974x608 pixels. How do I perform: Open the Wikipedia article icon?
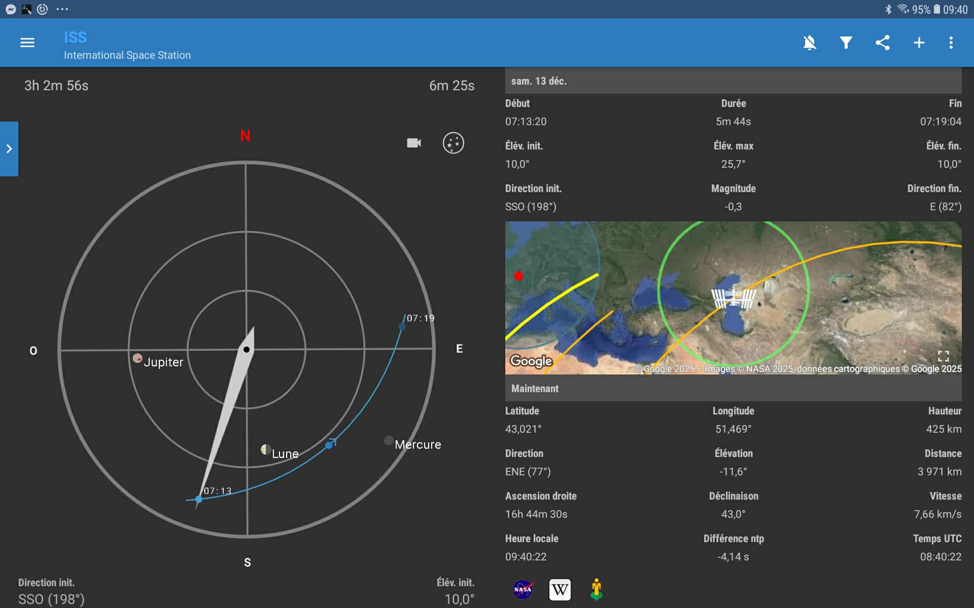(x=560, y=589)
